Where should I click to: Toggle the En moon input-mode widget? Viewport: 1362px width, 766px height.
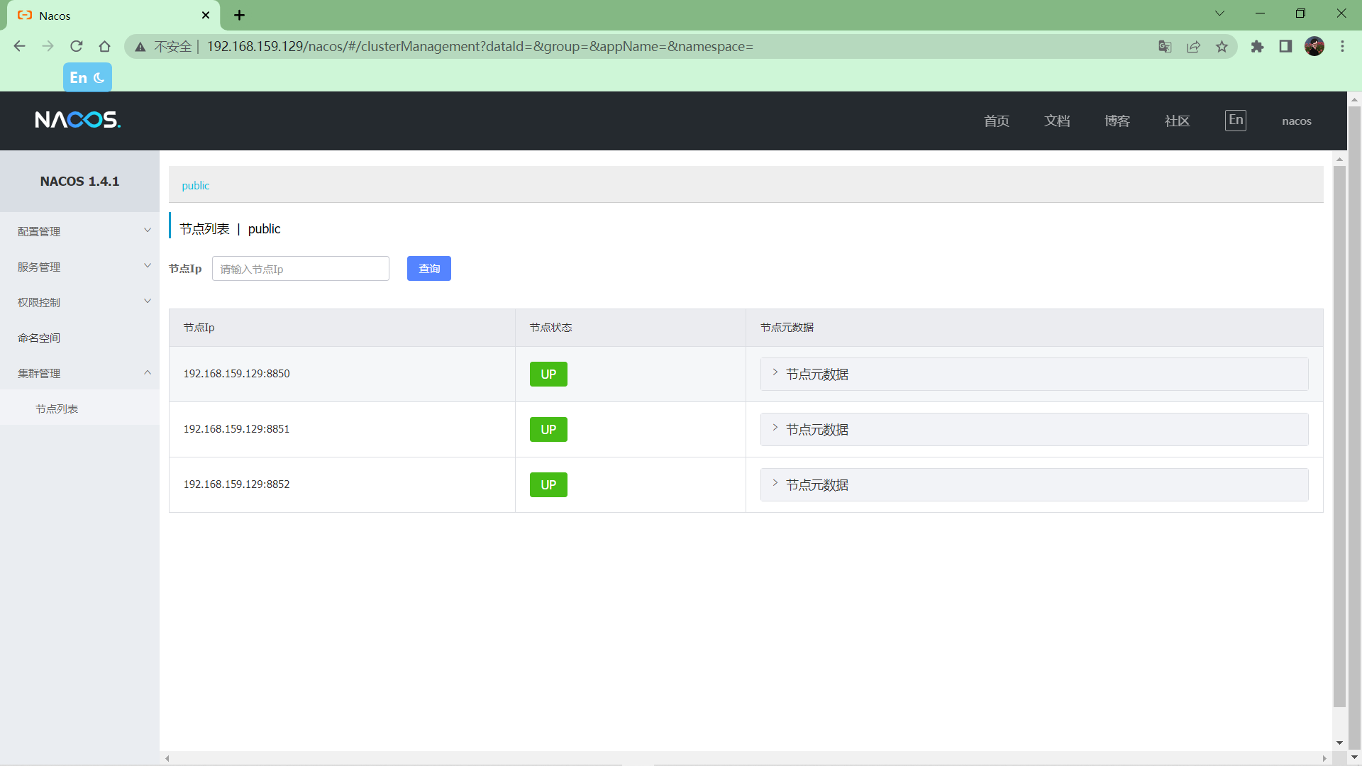[87, 77]
